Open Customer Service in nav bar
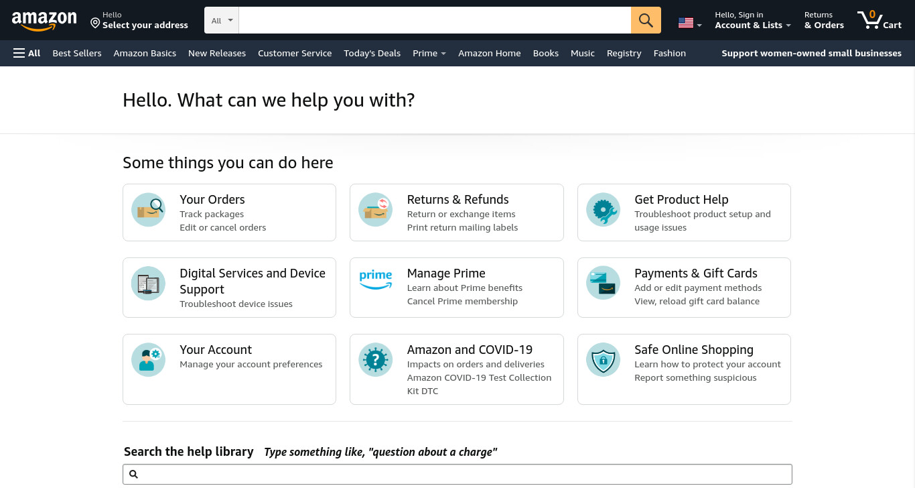 (295, 53)
